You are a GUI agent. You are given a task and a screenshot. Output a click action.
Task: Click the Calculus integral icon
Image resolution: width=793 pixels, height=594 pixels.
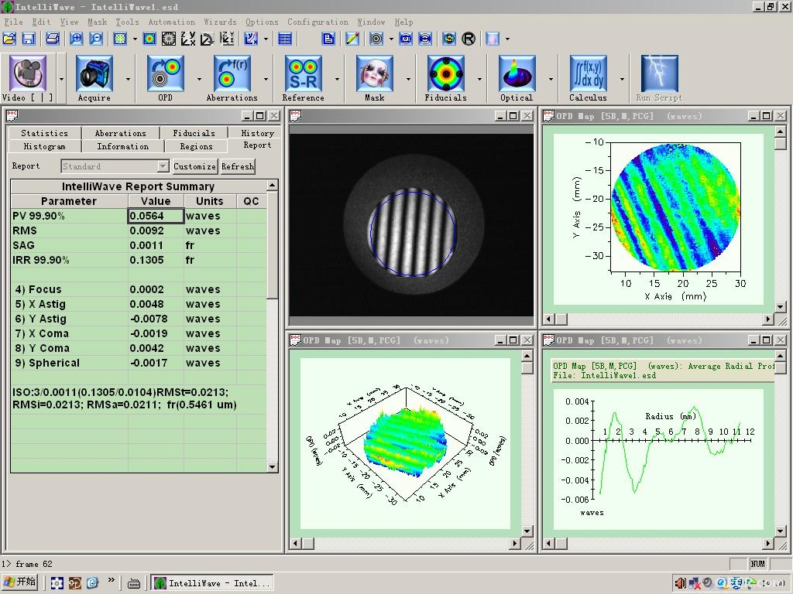point(589,73)
